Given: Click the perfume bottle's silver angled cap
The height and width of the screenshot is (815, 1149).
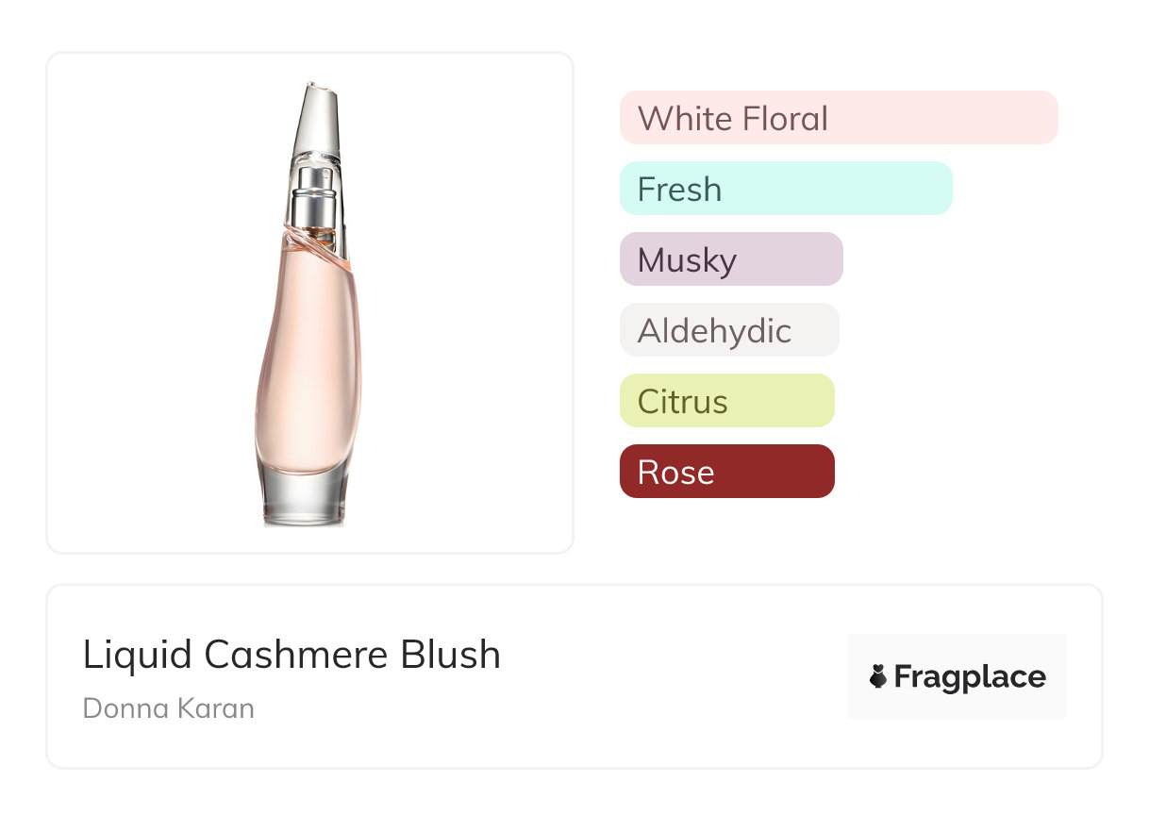Looking at the screenshot, I should 311,123.
